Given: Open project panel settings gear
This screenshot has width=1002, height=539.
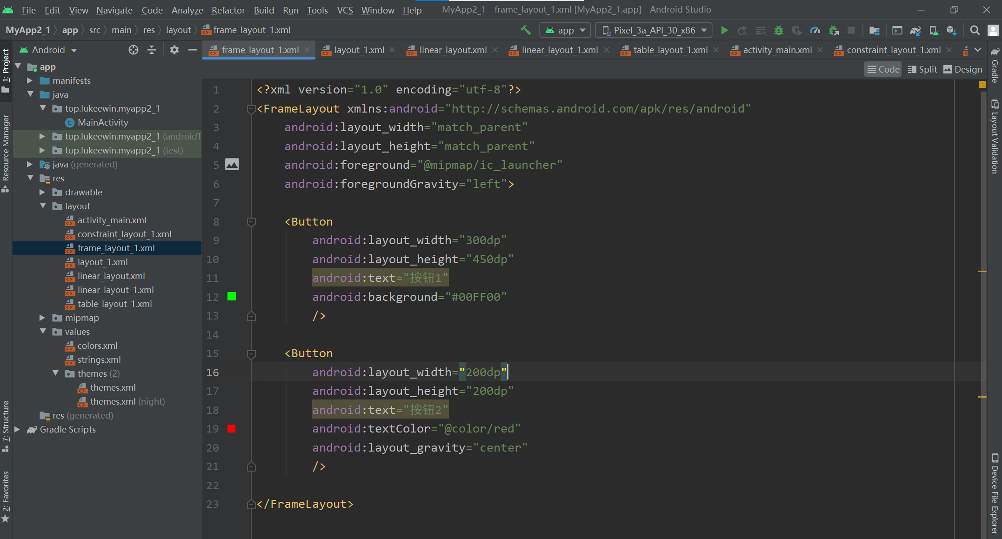Looking at the screenshot, I should [x=174, y=50].
